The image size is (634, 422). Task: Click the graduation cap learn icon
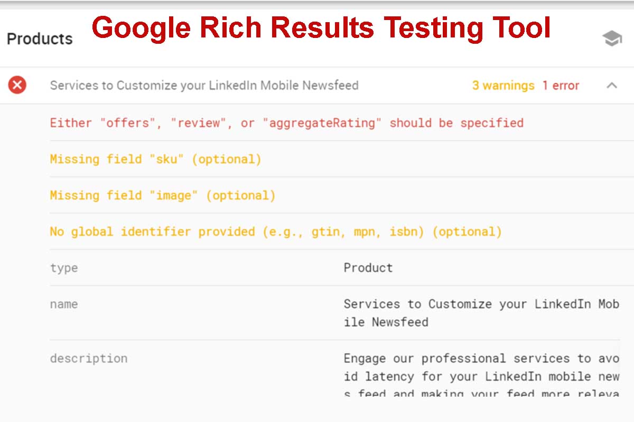tap(612, 39)
